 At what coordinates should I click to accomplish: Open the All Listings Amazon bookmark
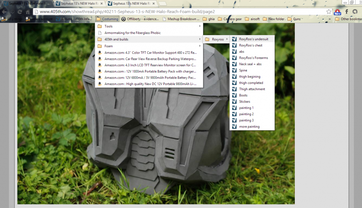pyautogui.click(x=12, y=19)
